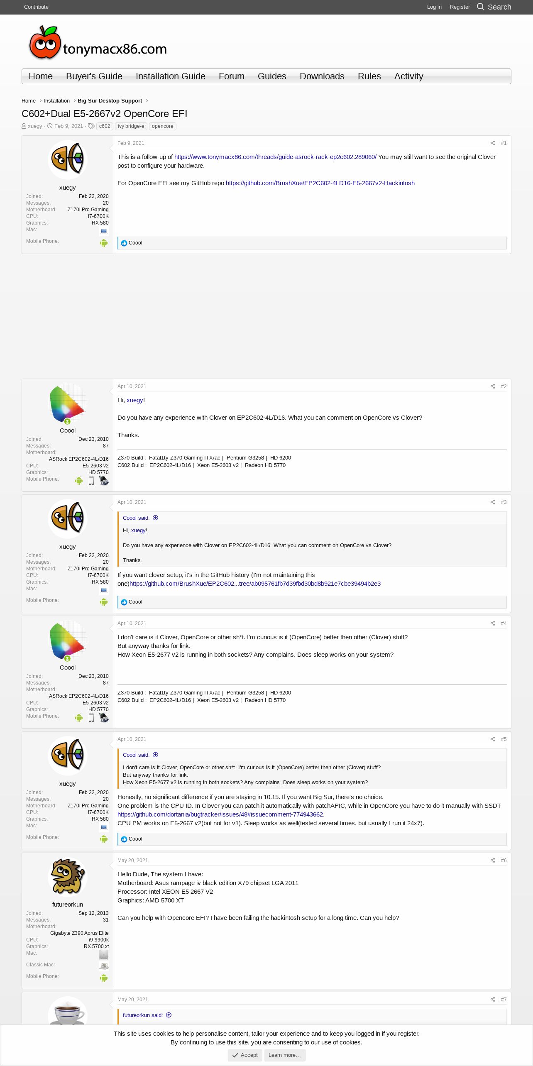Click Android mobile icon in post #1 profile
The width and height of the screenshot is (533, 1066).
pos(104,243)
